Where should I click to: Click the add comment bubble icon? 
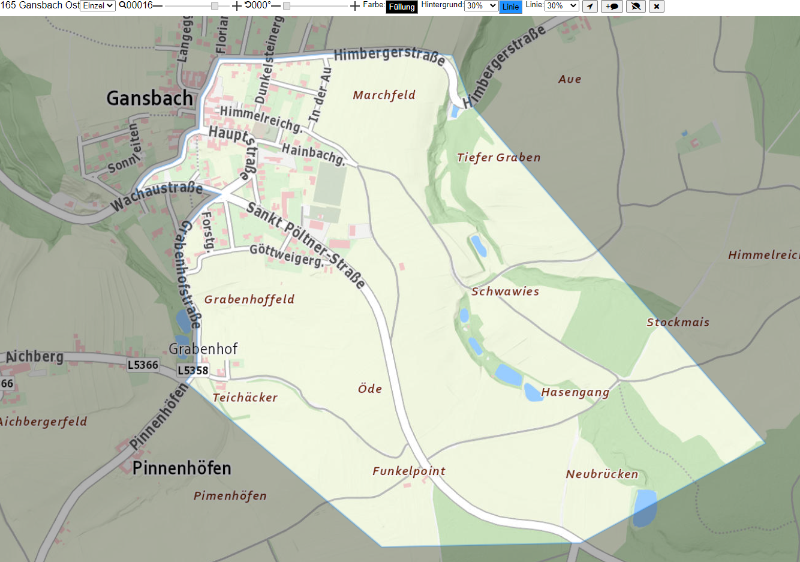pos(612,6)
